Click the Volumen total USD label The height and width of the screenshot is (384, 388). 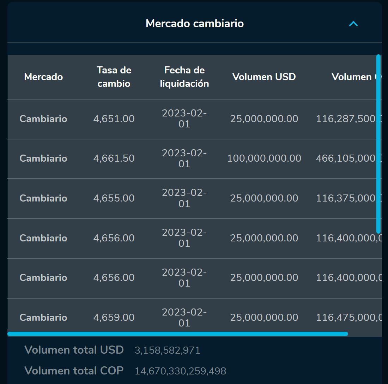pyautogui.click(x=73, y=349)
